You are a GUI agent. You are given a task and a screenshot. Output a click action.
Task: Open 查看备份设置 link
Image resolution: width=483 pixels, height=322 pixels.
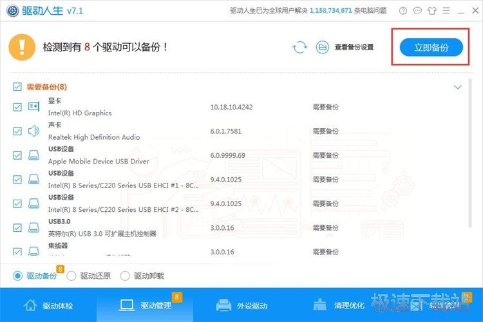(x=354, y=47)
